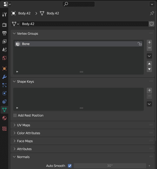Viewport: 157px width, 169px height.
Task: Add a new shape key
Action: pos(149,90)
